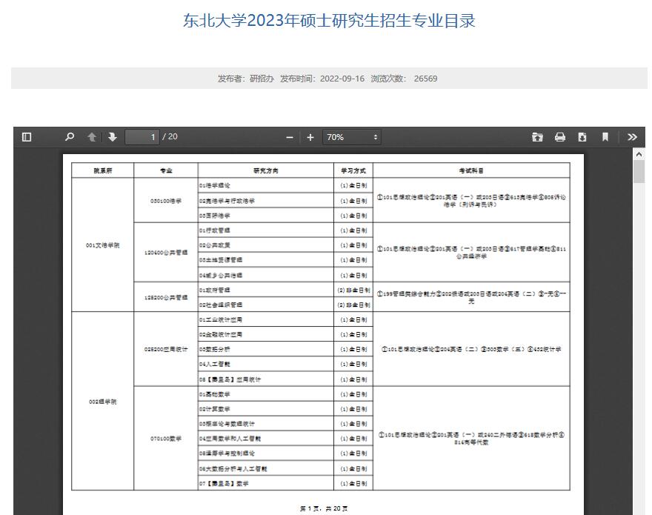This screenshot has width=652, height=515.
Task: Click column header 研究方向
Action: (266, 170)
